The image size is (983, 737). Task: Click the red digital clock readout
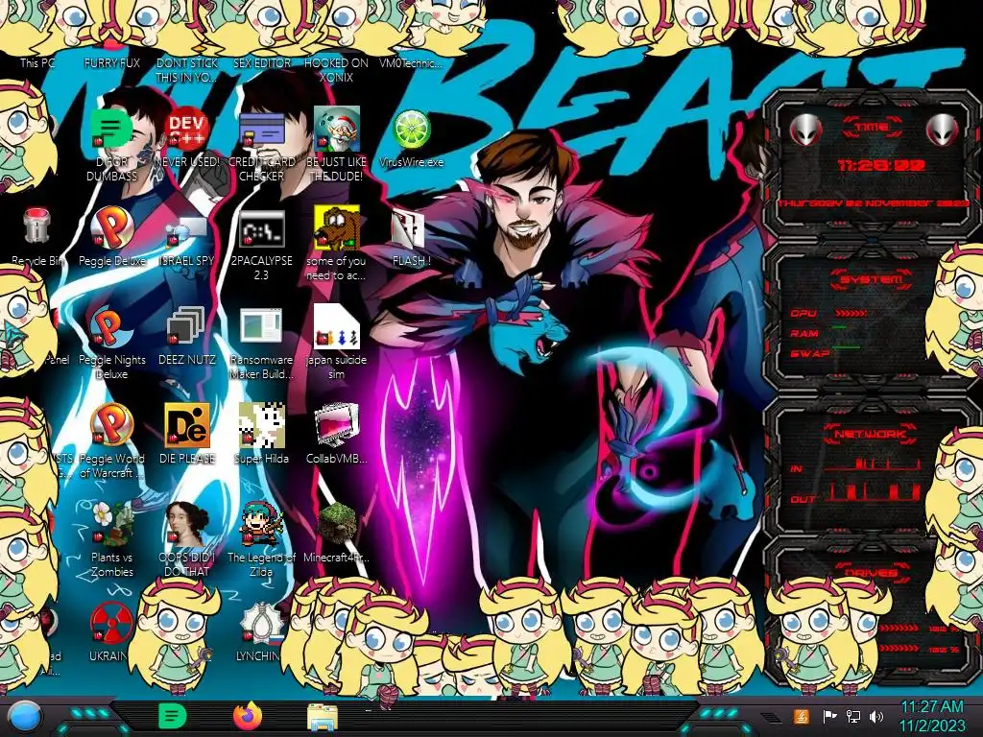[x=881, y=165]
